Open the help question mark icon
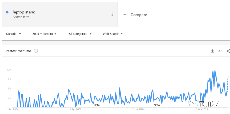Image resolution: width=230 pixels, height=114 pixels. (x=36, y=51)
